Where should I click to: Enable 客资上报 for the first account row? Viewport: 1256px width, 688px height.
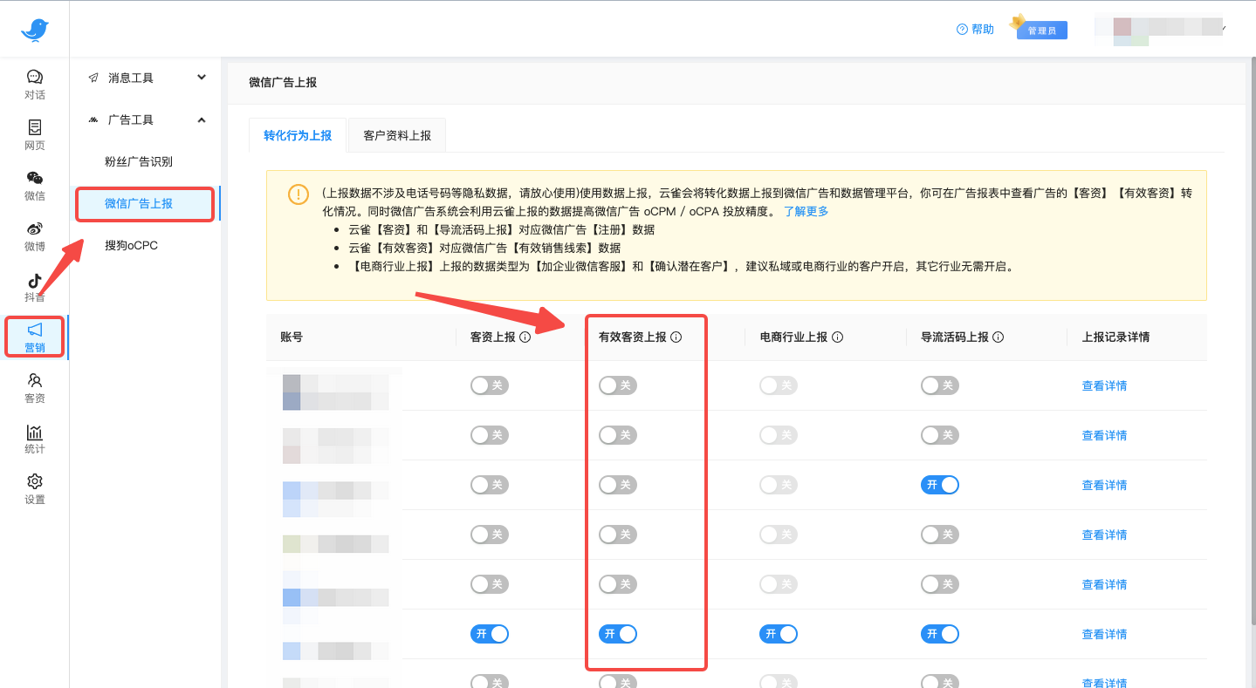(x=490, y=385)
